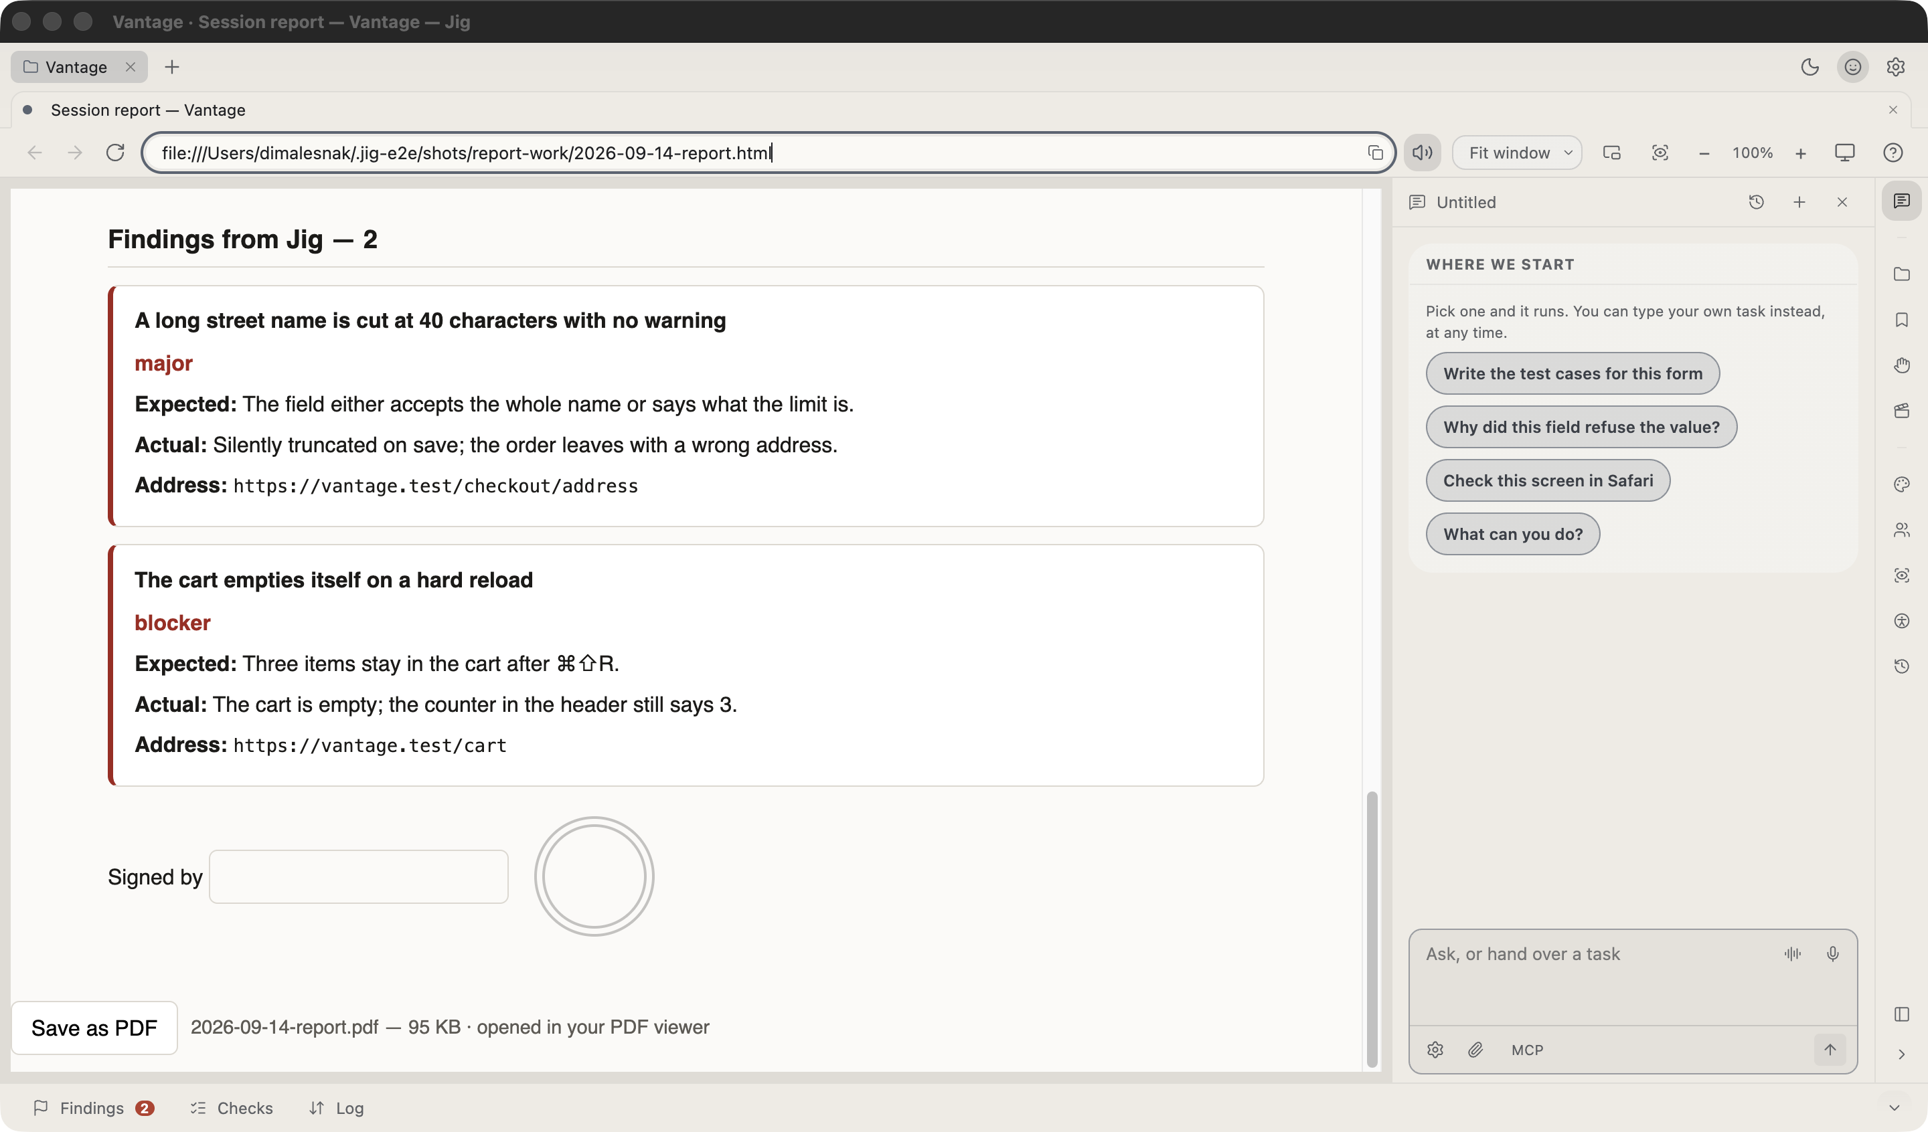The width and height of the screenshot is (1928, 1132).
Task: Toggle dark mode moon icon
Action: tap(1810, 68)
